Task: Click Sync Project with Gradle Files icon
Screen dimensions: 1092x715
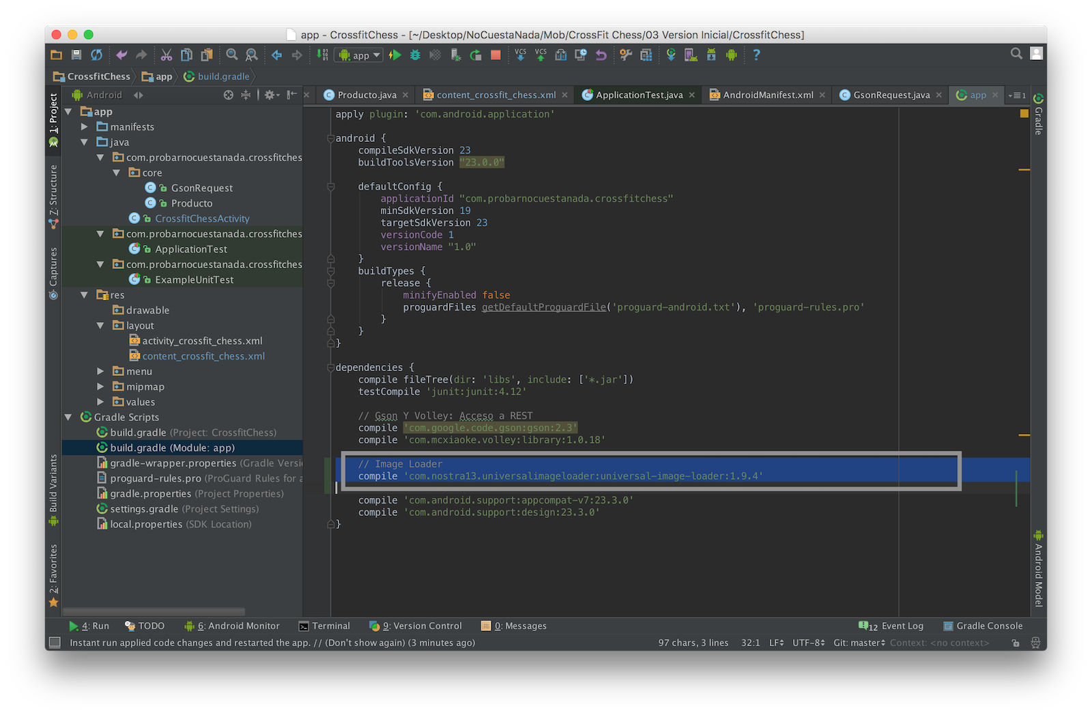Action: (671, 55)
